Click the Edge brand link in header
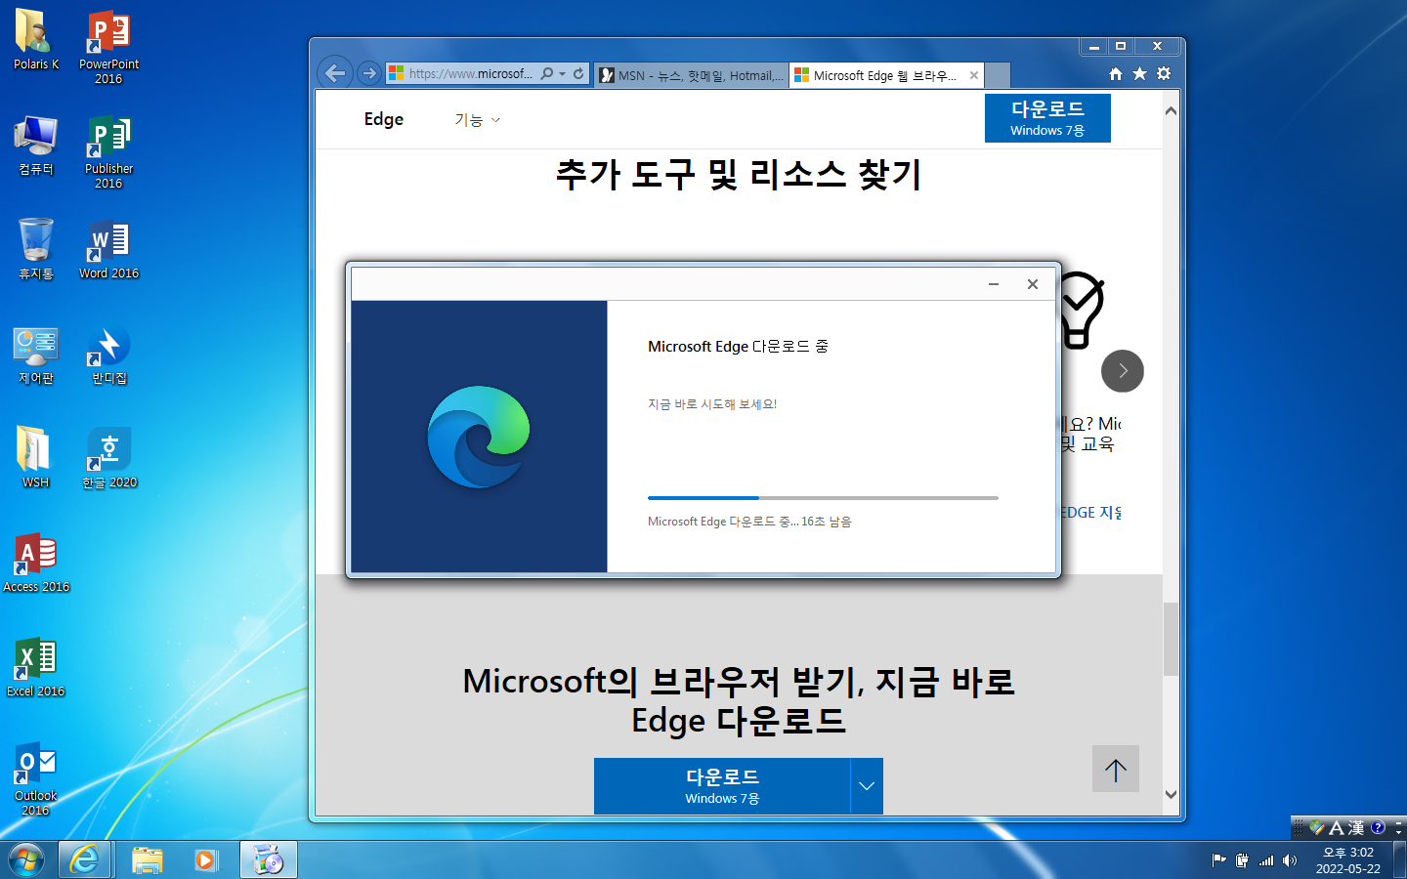 click(384, 119)
